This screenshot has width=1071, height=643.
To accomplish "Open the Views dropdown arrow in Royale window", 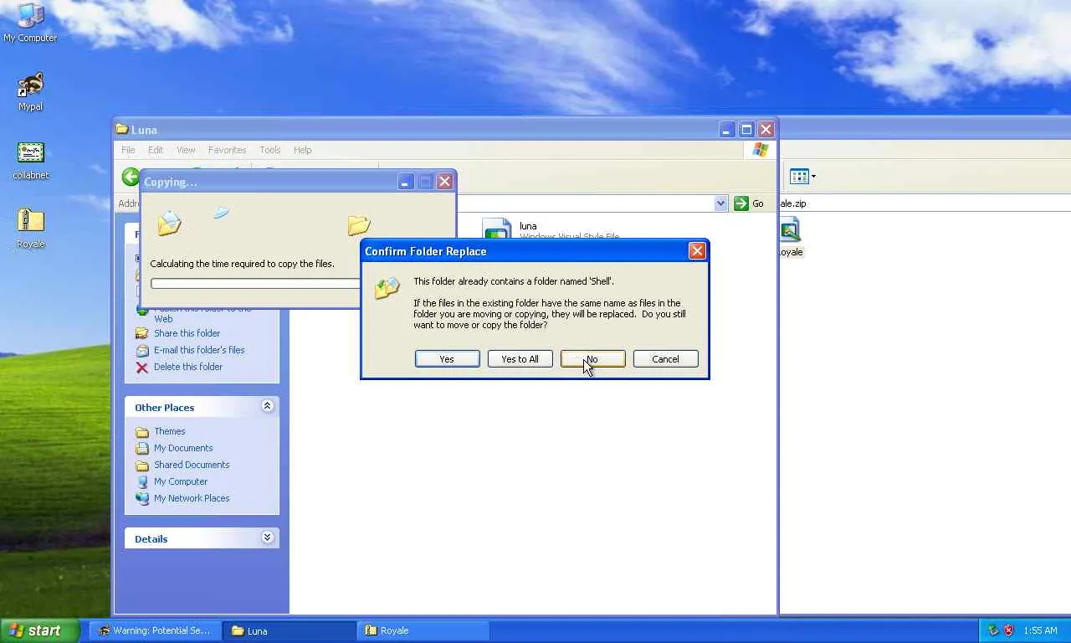I will 813,177.
